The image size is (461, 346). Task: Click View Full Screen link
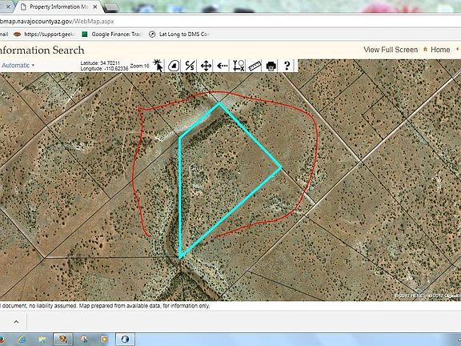[x=391, y=50]
